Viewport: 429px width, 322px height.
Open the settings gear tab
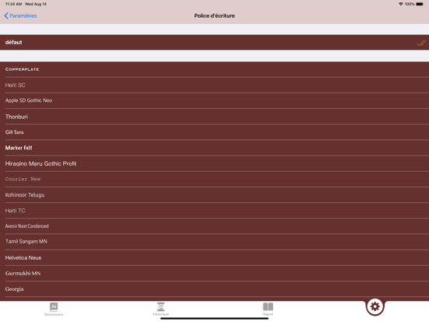375,306
